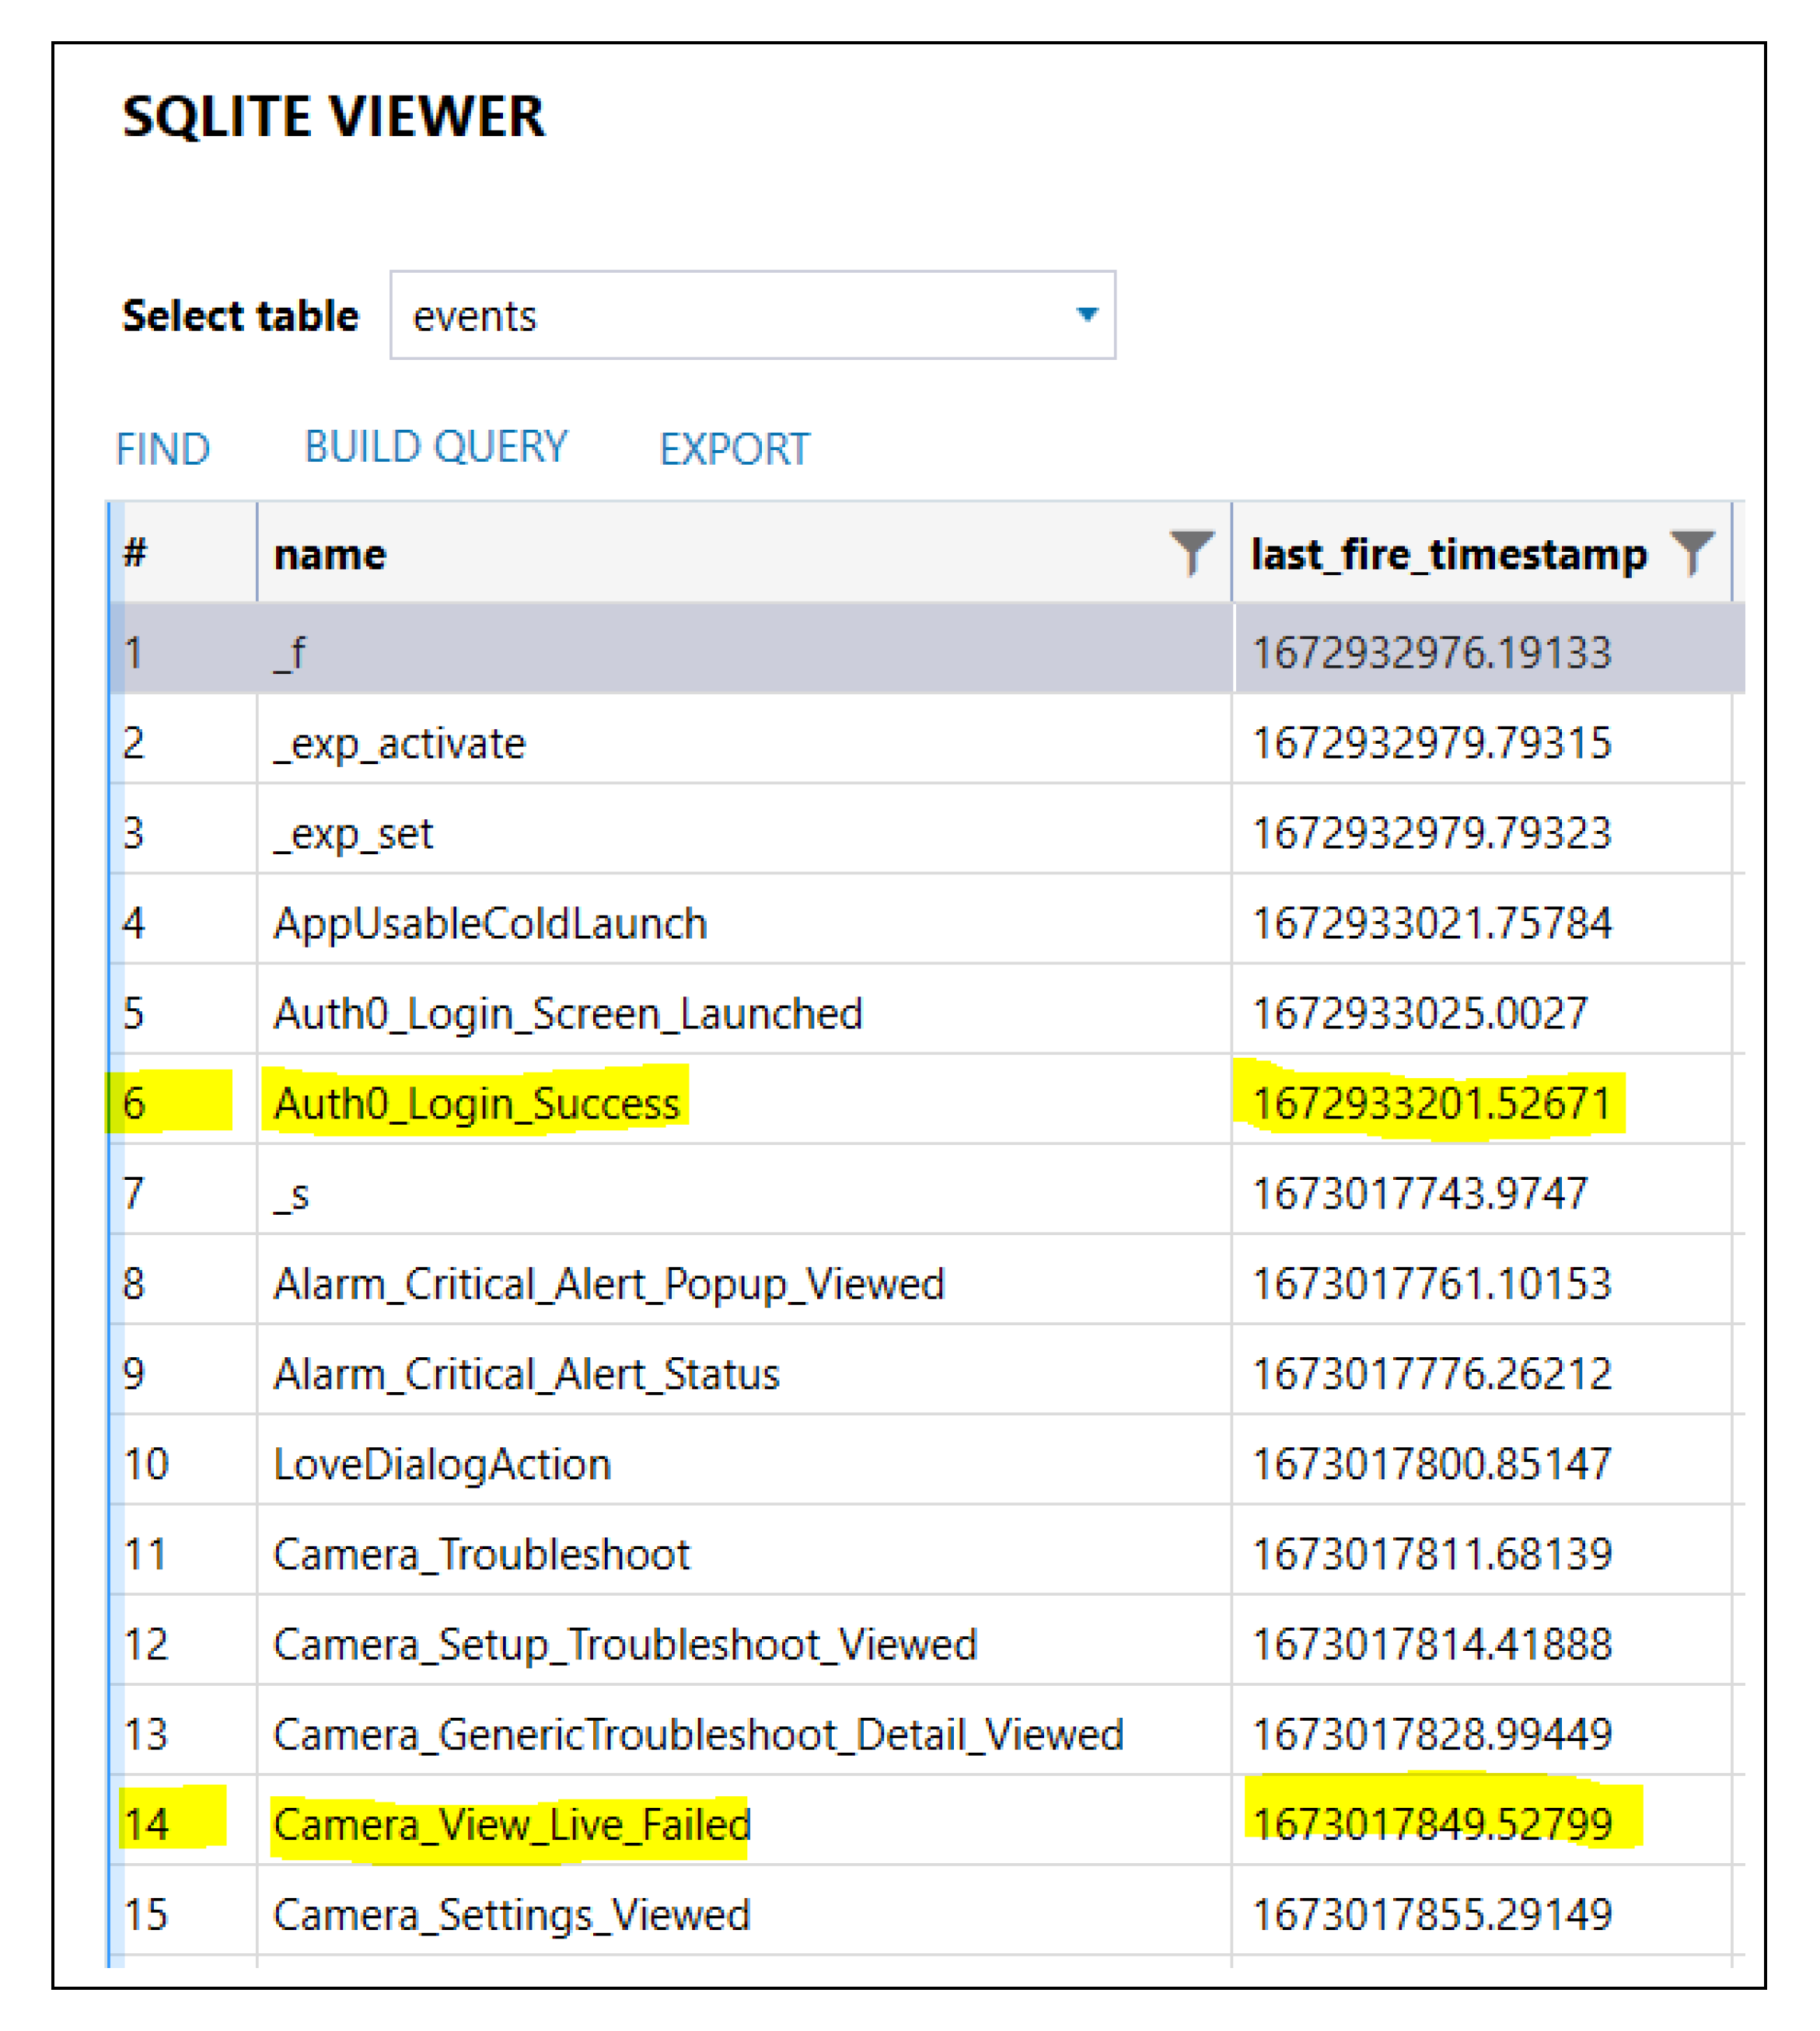Select the Auth0_Login_Success row
The image size is (1820, 2031).
point(476,1104)
